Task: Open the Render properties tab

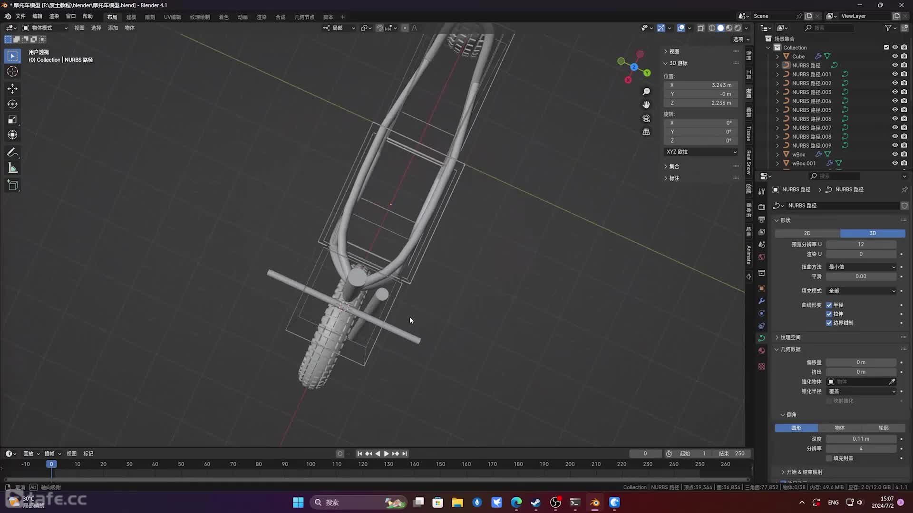Action: tap(761, 207)
